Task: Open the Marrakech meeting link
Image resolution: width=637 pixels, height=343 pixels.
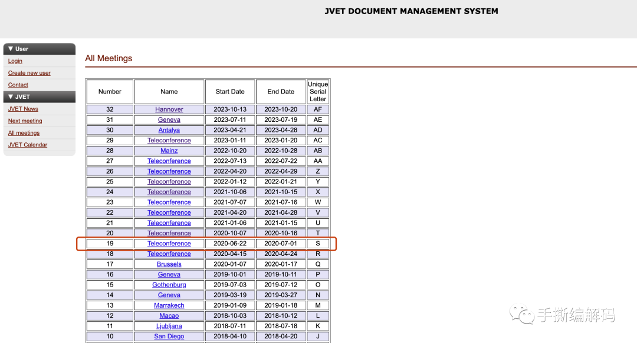Action: 169,305
